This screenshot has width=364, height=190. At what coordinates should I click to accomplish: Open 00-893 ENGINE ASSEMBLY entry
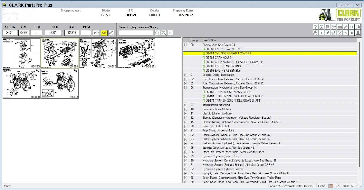click(222, 71)
